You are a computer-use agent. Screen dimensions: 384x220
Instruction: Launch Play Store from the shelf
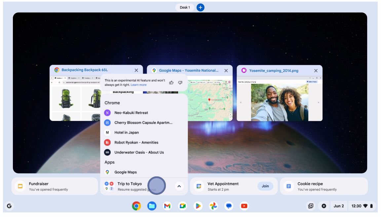point(198,206)
